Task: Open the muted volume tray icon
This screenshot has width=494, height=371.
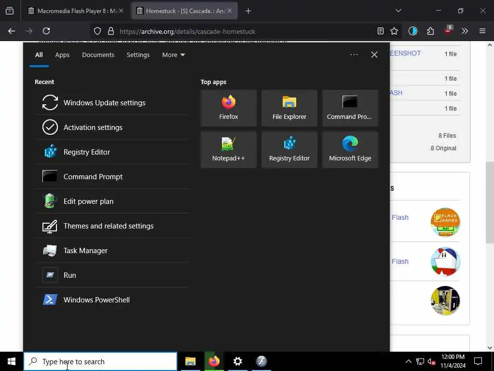Action: click(432, 361)
